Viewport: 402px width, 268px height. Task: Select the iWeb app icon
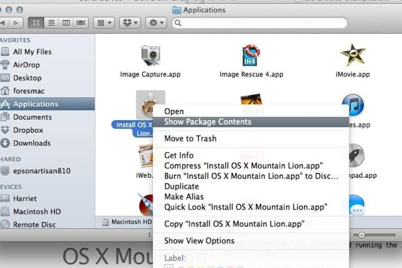(146, 156)
